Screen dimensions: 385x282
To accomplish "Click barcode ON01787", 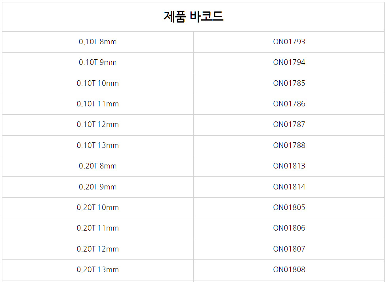I will [x=289, y=125].
